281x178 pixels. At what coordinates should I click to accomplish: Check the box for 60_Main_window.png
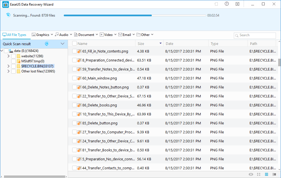click(x=74, y=78)
